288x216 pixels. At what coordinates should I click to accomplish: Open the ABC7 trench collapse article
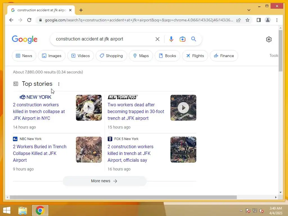[x=39, y=111]
